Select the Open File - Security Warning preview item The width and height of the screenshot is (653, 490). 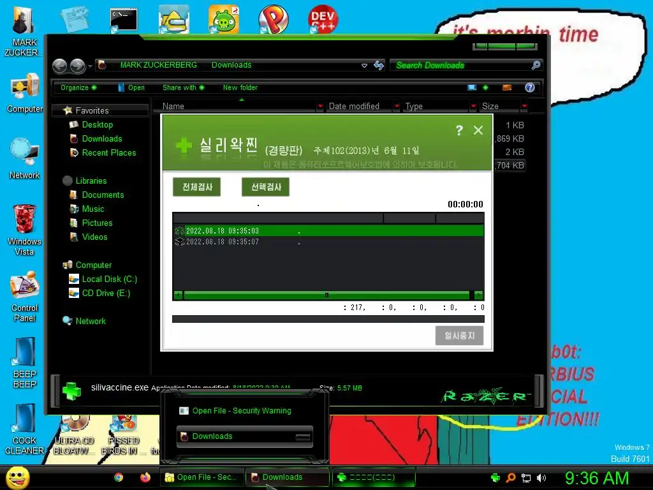(x=235, y=411)
